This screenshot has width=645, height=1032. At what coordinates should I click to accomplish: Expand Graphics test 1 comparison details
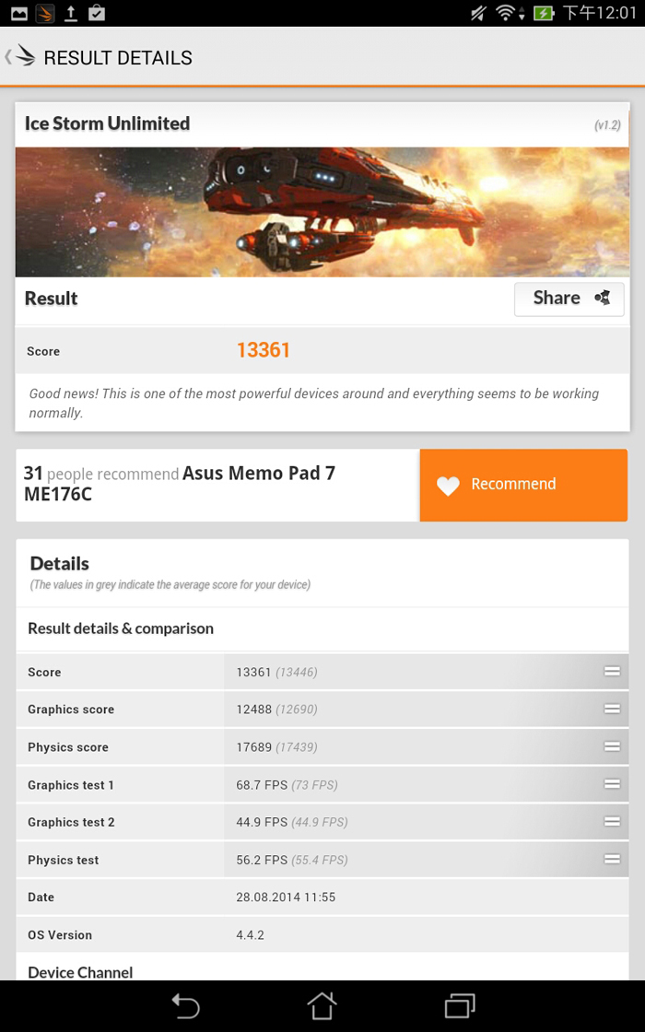click(x=613, y=784)
